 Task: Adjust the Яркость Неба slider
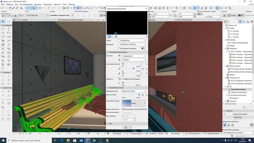[139, 95]
